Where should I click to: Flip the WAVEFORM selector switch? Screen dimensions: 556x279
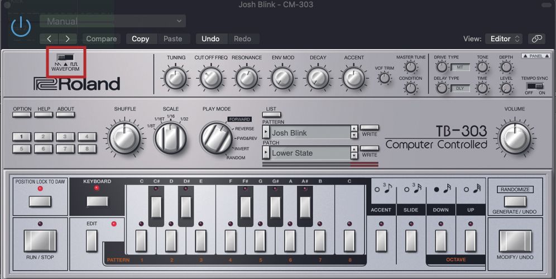click(x=66, y=57)
